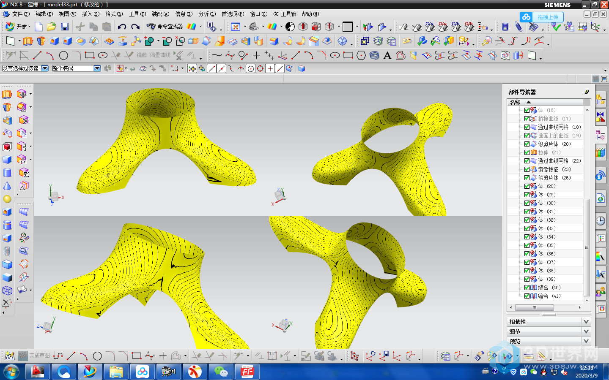609x380 pixels.
Task: Open the 插入 (Insert) menu
Action: pos(91,14)
